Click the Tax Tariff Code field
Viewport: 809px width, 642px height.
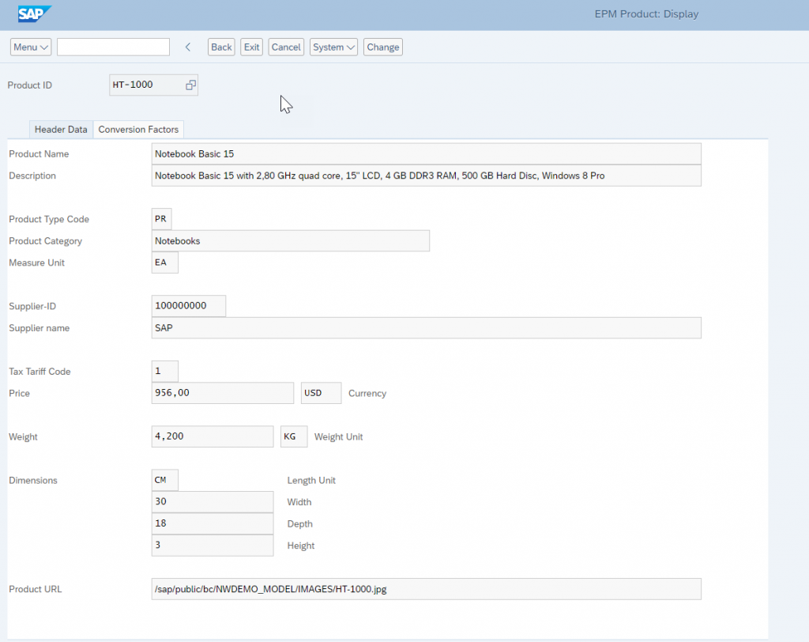click(164, 372)
